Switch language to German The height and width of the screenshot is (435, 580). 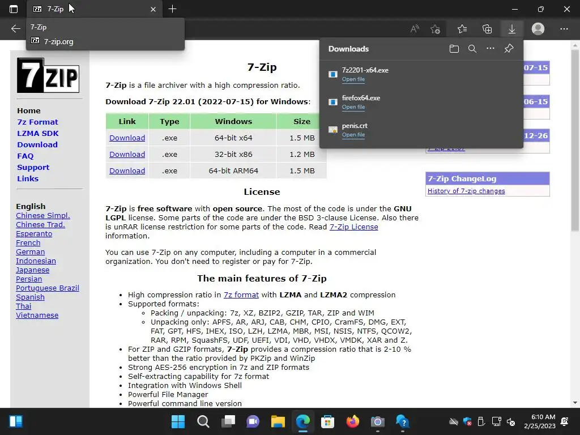coord(31,252)
